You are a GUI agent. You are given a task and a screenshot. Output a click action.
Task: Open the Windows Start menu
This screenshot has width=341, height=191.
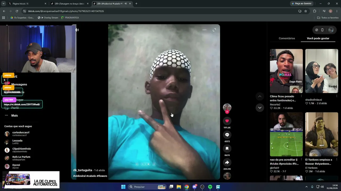click(x=123, y=187)
